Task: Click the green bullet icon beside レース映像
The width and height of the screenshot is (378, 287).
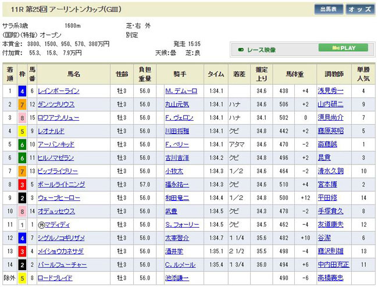Action: (x=241, y=49)
